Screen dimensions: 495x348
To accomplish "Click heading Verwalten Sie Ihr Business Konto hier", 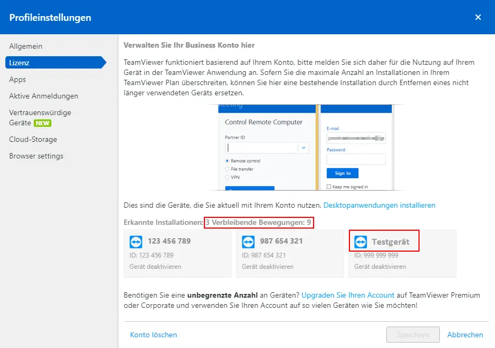I will pos(189,45).
